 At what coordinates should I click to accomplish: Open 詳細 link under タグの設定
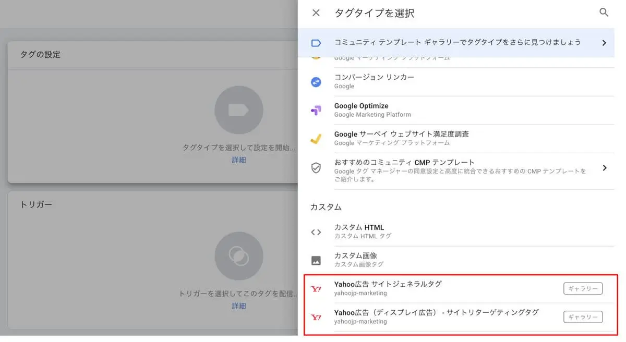click(238, 160)
